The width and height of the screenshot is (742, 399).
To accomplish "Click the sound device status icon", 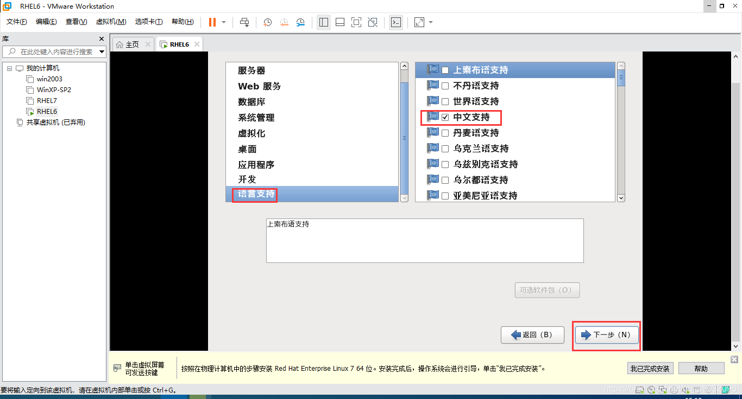I will pyautogui.click(x=684, y=389).
